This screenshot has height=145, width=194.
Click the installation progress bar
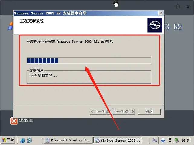[x=89, y=60]
